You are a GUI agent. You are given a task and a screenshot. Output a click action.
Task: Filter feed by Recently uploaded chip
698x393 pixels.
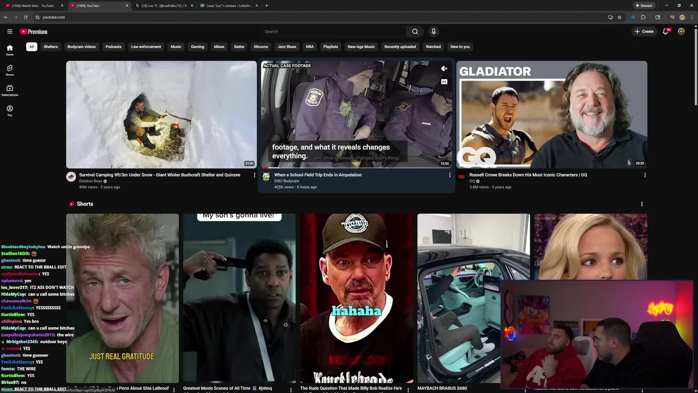point(400,46)
